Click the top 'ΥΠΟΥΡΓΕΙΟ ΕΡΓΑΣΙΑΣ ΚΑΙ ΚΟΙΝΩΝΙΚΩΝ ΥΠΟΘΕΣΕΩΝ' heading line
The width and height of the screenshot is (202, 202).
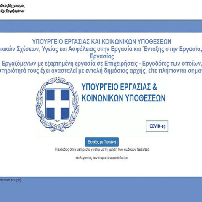102,42
